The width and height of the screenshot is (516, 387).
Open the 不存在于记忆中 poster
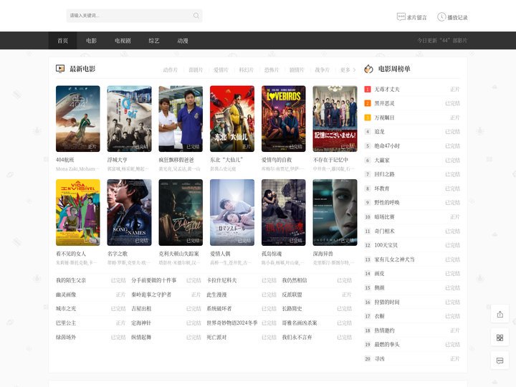[335, 119]
